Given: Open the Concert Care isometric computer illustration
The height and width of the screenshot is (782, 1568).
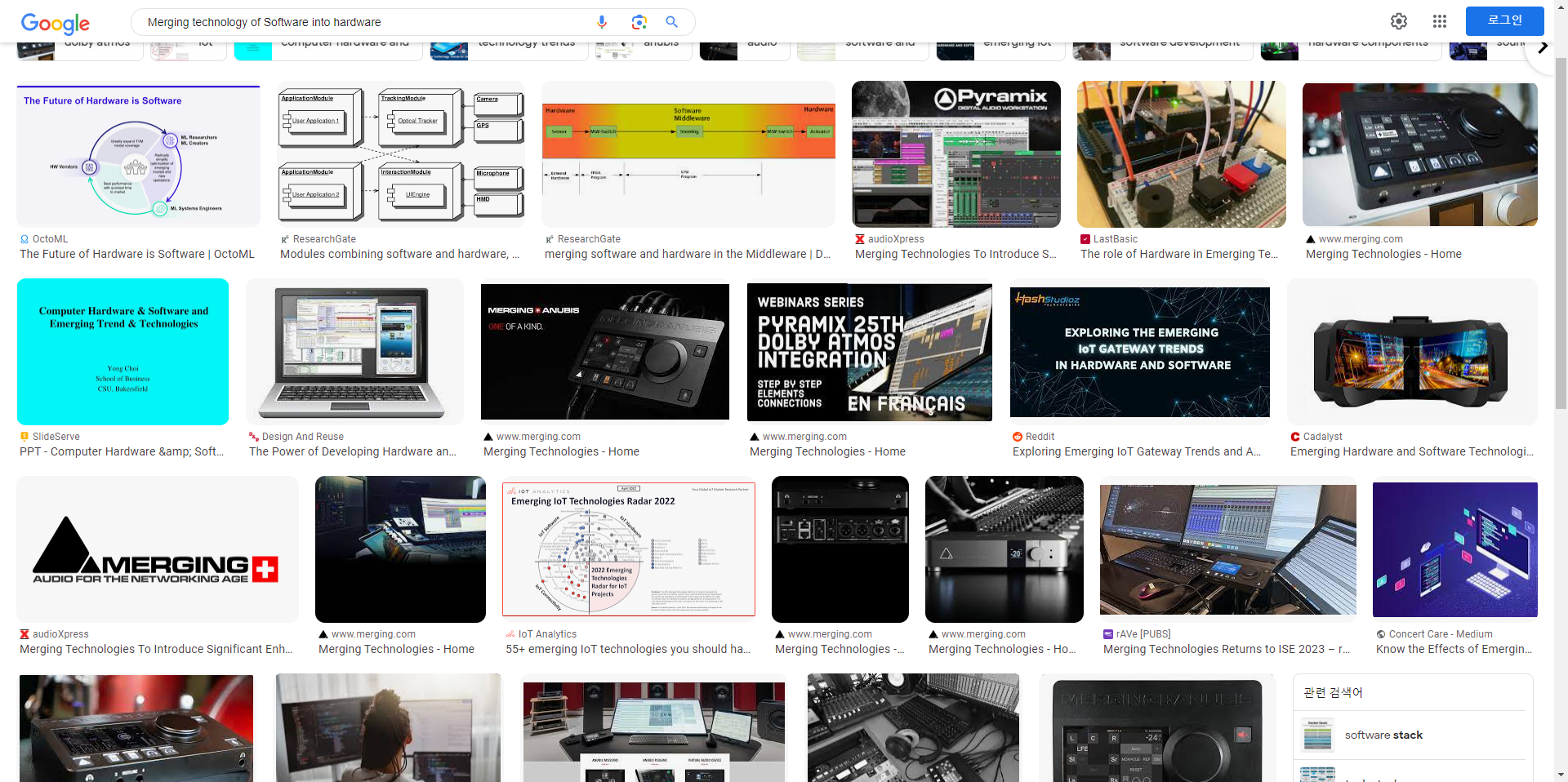Looking at the screenshot, I should (1455, 549).
